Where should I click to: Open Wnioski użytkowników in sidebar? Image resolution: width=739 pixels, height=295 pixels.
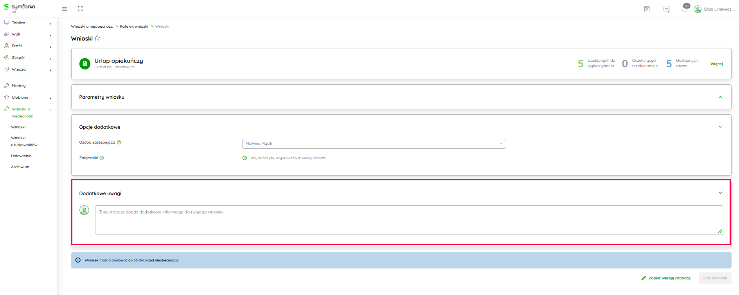coord(24,141)
